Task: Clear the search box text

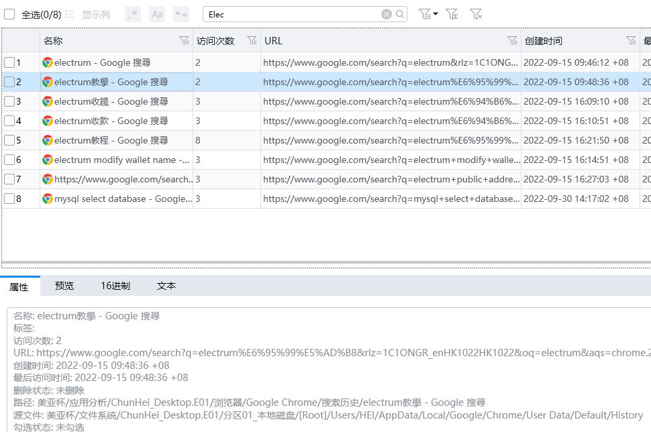Action: coord(387,14)
